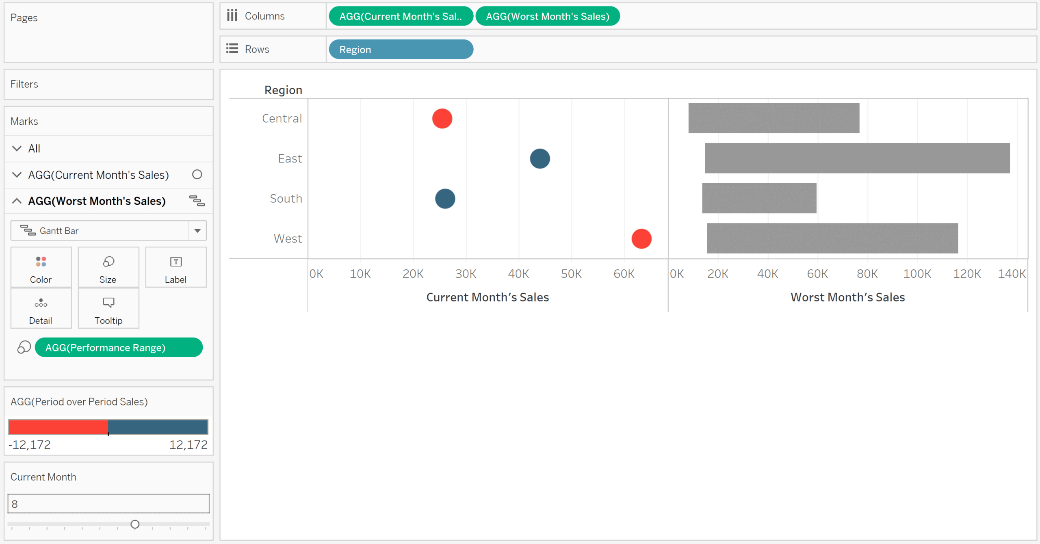Click the red-blue Period over Period Sales color legend
1040x544 pixels.
[108, 427]
